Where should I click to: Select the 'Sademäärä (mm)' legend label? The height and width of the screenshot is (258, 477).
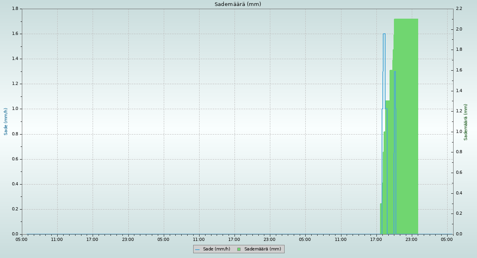pos(262,249)
